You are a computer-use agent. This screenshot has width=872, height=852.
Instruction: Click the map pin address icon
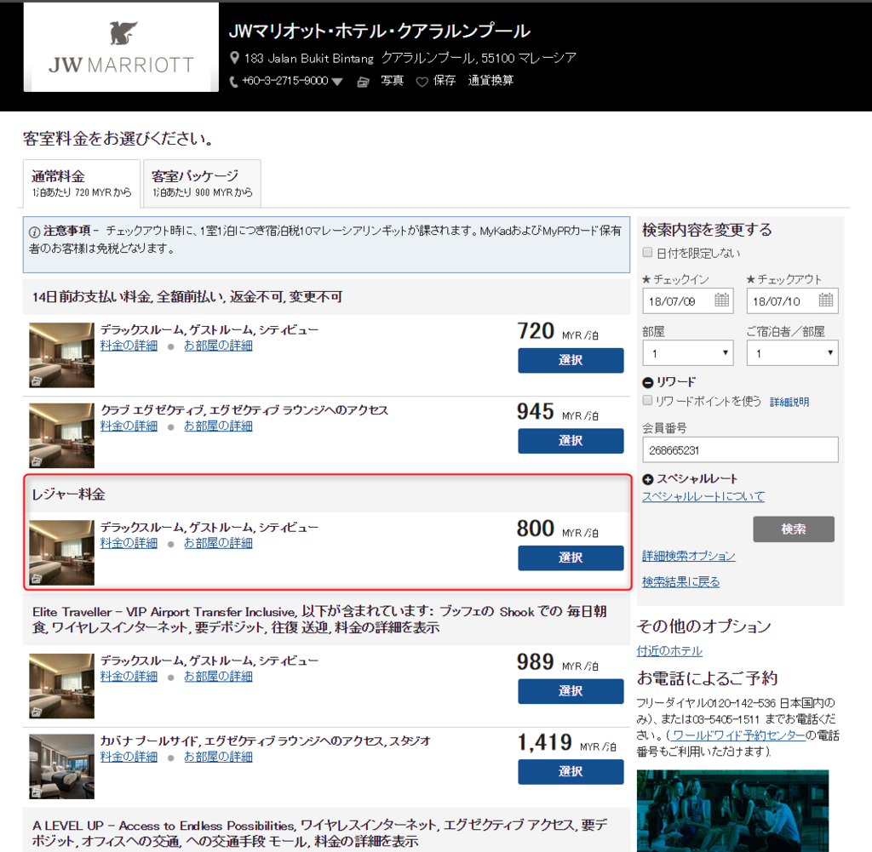[235, 58]
